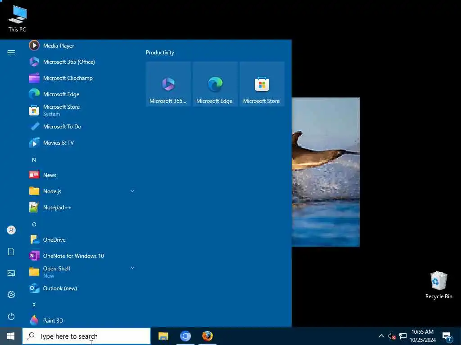
Task: Open the notification Action Center
Action: point(447,336)
